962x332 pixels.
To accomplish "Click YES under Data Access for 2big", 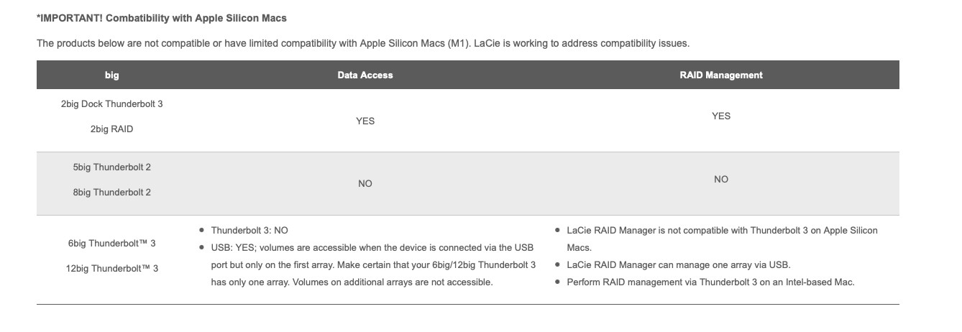I will point(365,121).
